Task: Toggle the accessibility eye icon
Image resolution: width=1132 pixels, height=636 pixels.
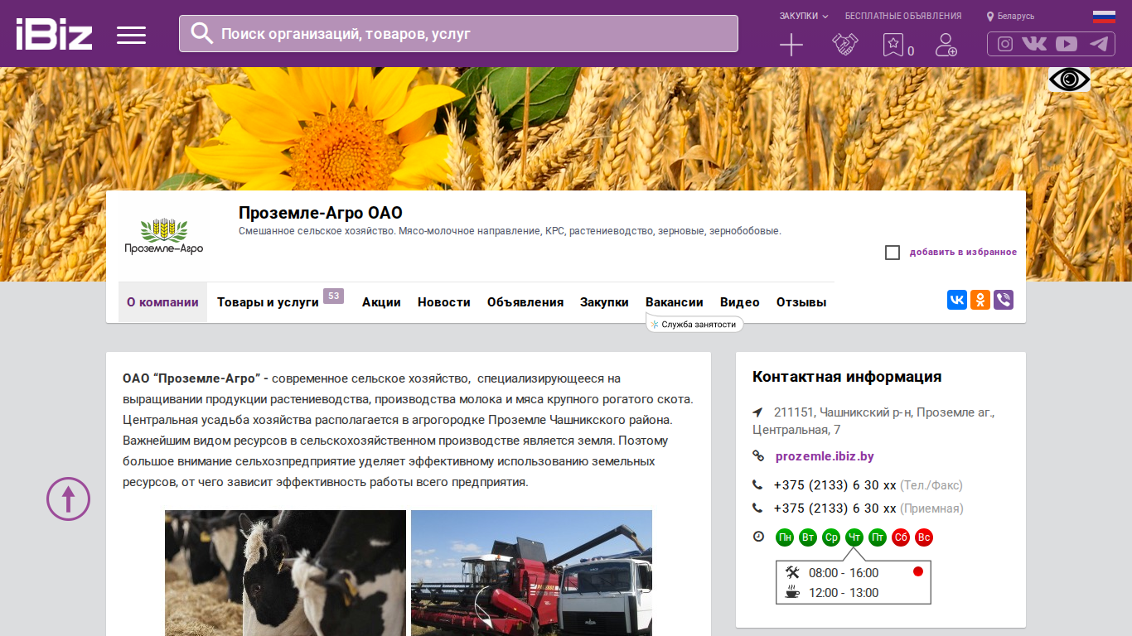Action: [x=1069, y=79]
